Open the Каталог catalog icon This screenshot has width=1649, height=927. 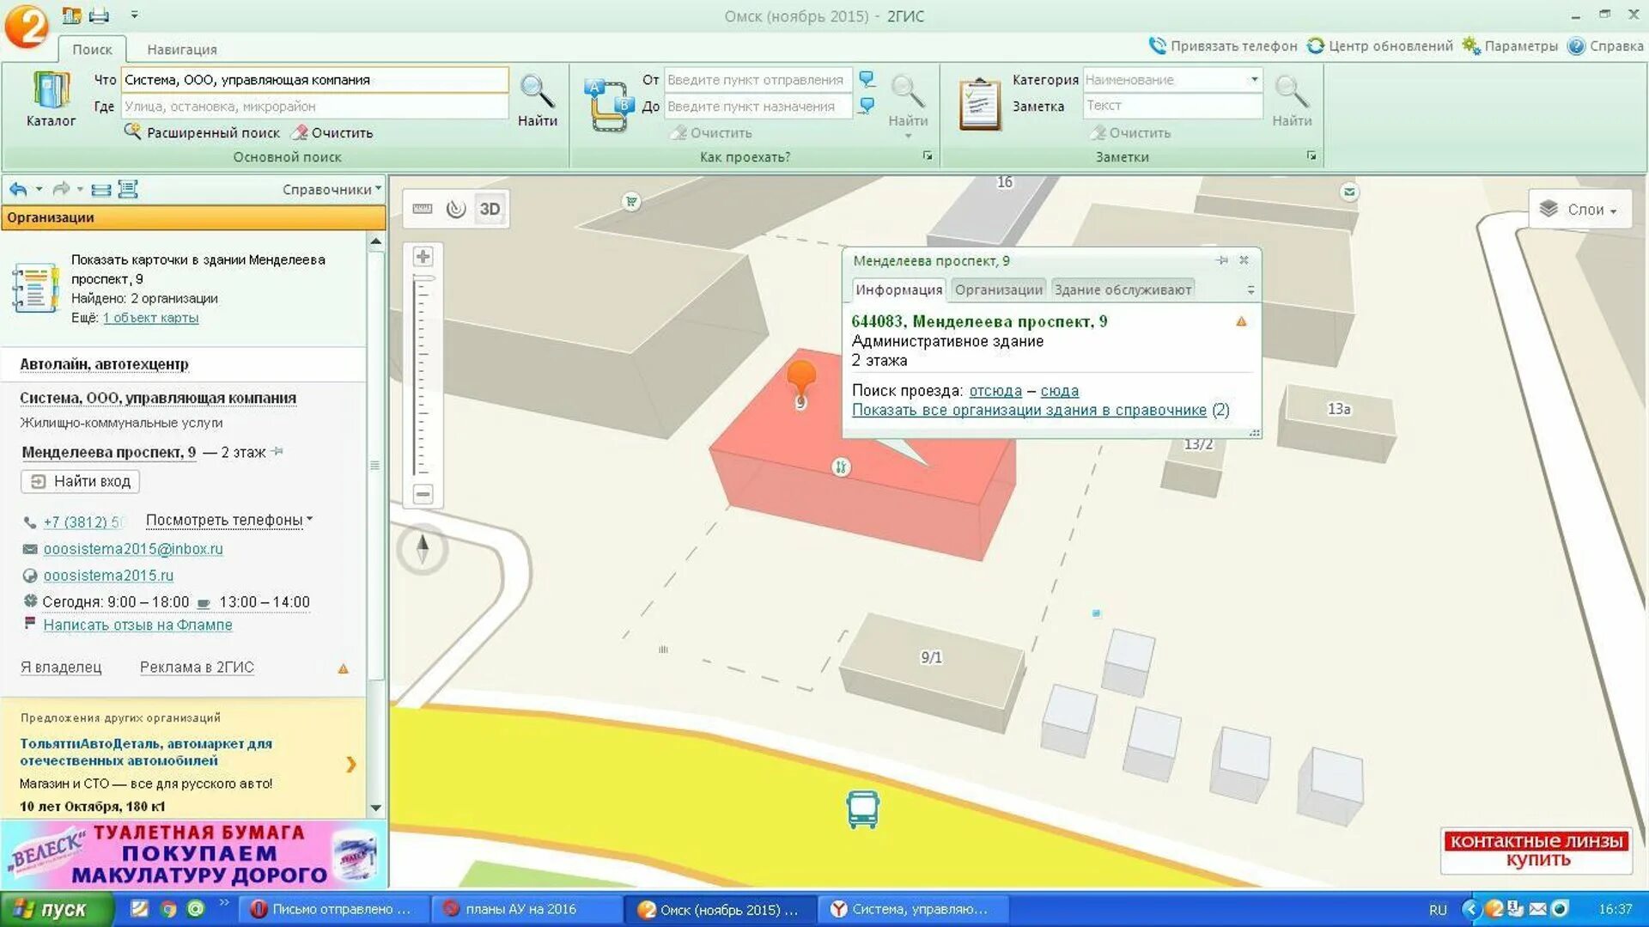pos(51,99)
